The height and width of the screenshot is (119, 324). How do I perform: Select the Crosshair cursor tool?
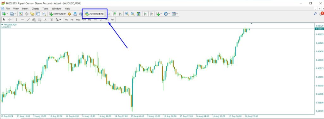pos(10,20)
